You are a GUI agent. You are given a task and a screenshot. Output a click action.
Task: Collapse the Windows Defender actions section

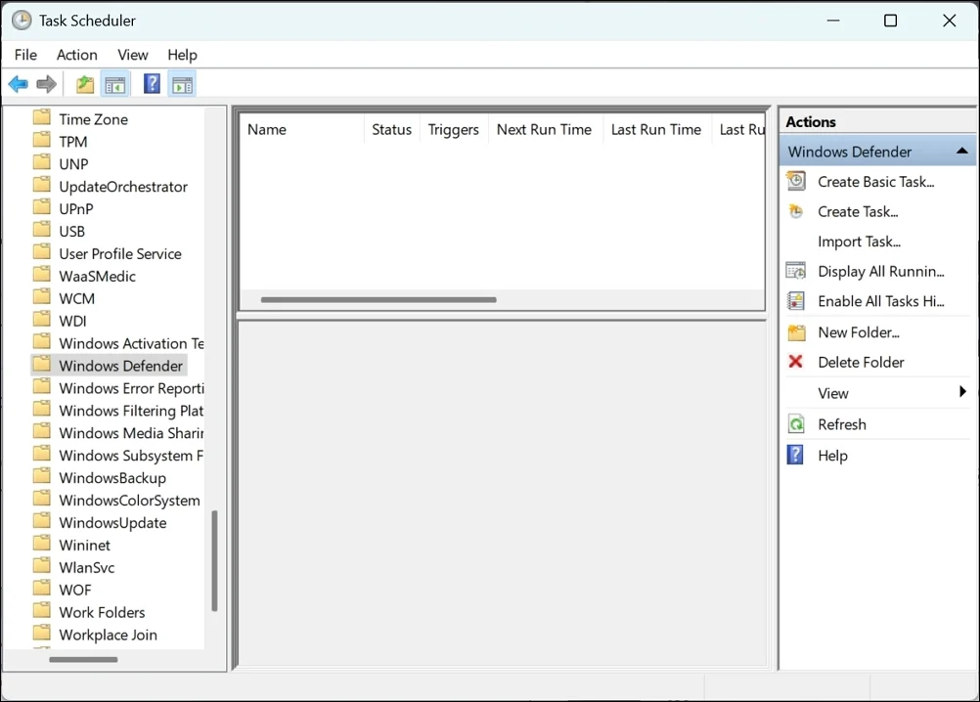[x=961, y=152]
